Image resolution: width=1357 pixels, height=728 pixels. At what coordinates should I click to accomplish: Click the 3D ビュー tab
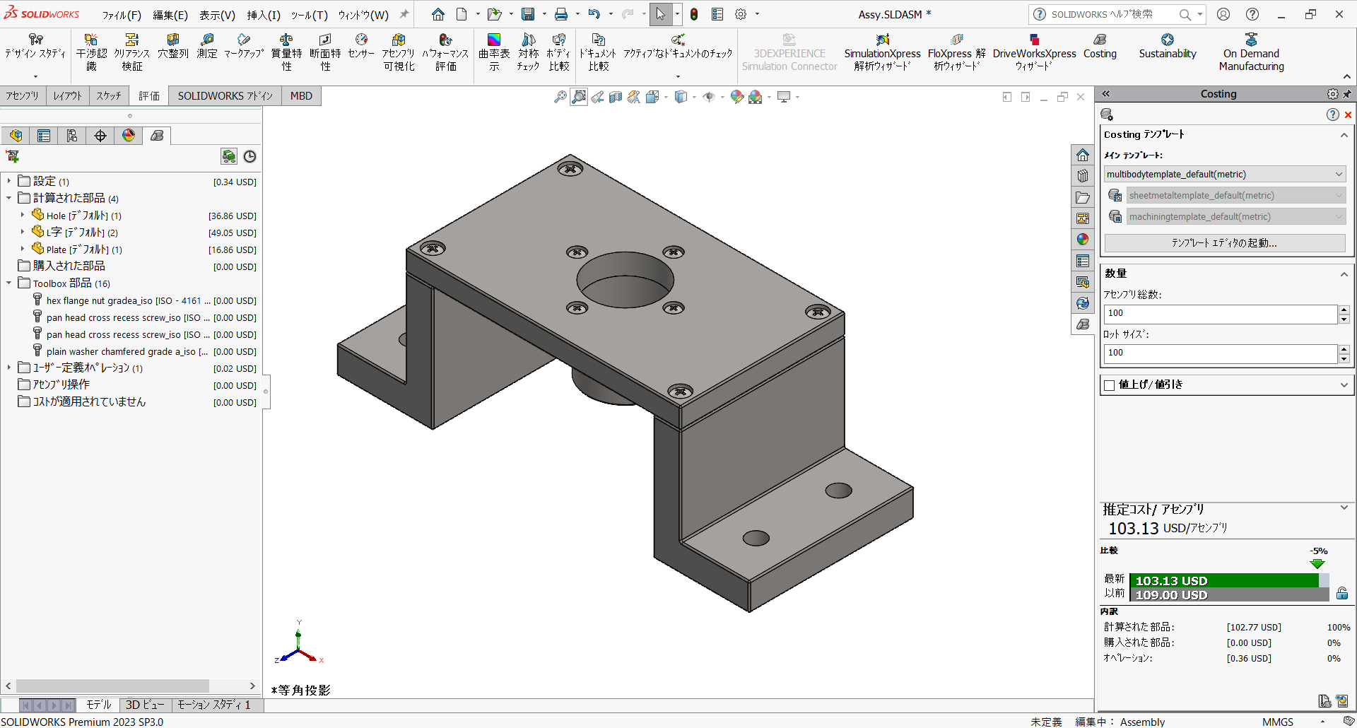[x=145, y=705]
